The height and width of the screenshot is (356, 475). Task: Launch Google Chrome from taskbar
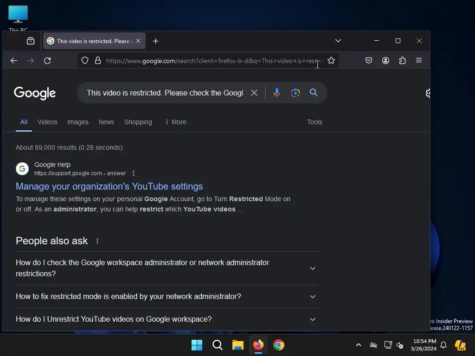tap(279, 345)
